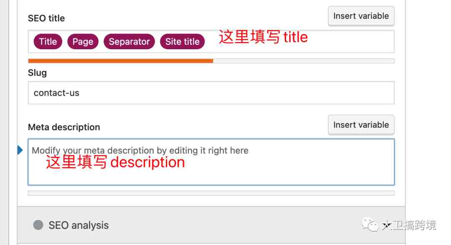Click the Meta description label

point(64,127)
